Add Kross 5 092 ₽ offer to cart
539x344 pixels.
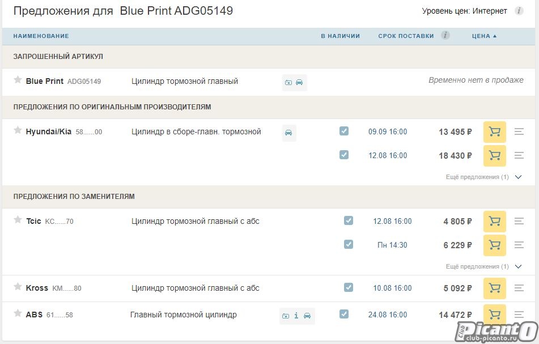click(x=494, y=288)
